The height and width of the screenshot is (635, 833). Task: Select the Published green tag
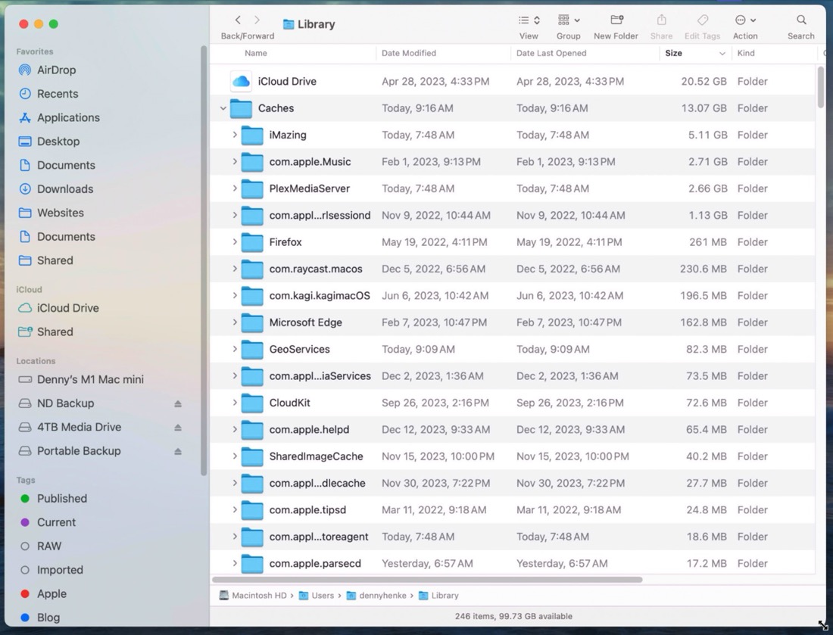(61, 499)
